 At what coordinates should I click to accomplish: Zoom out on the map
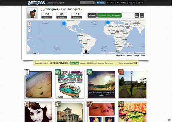click(x=29, y=31)
